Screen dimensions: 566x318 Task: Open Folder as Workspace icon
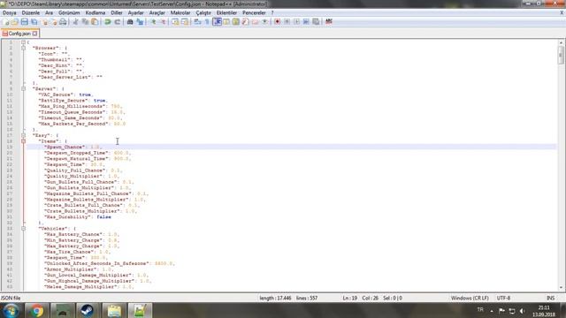coord(256,22)
